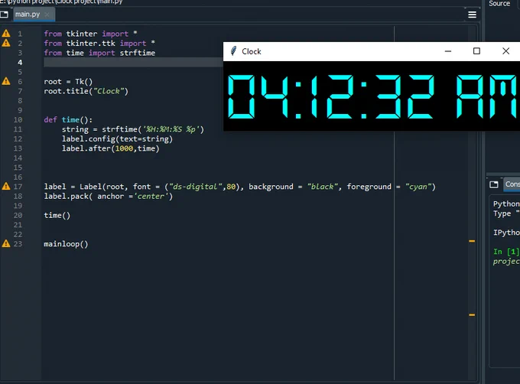Click the feather icon in Clock window
Screen dimensions: 520x384
(233, 51)
